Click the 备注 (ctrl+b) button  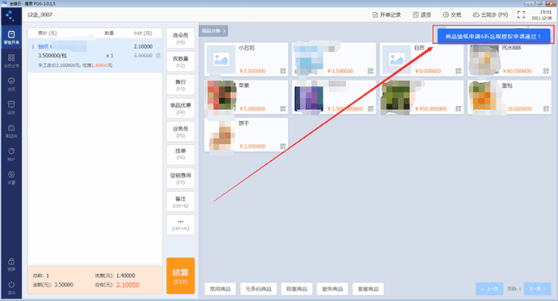[x=180, y=201]
